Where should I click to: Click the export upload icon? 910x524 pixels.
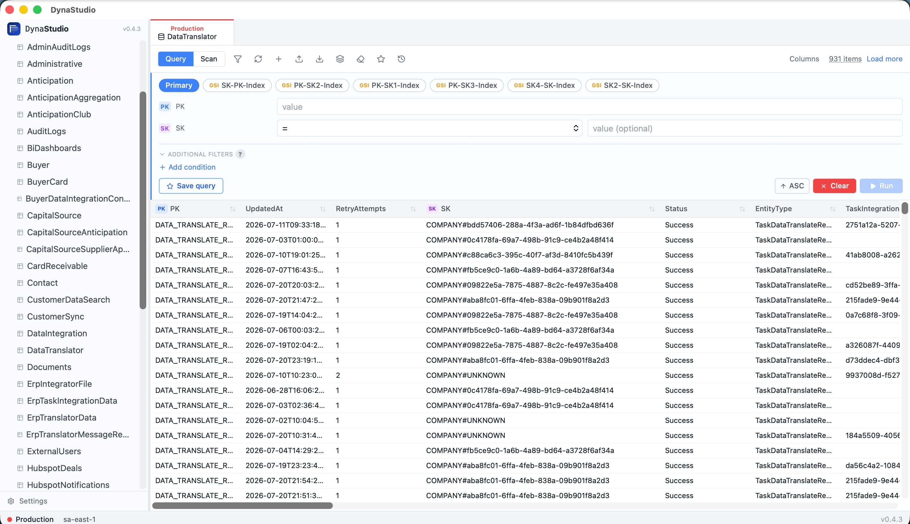coord(299,59)
